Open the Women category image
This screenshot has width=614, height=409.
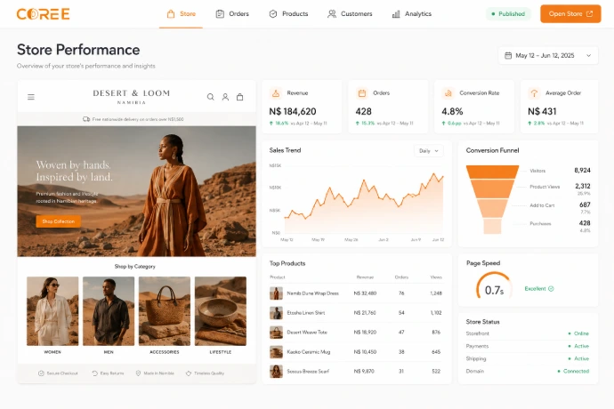tap(53, 311)
